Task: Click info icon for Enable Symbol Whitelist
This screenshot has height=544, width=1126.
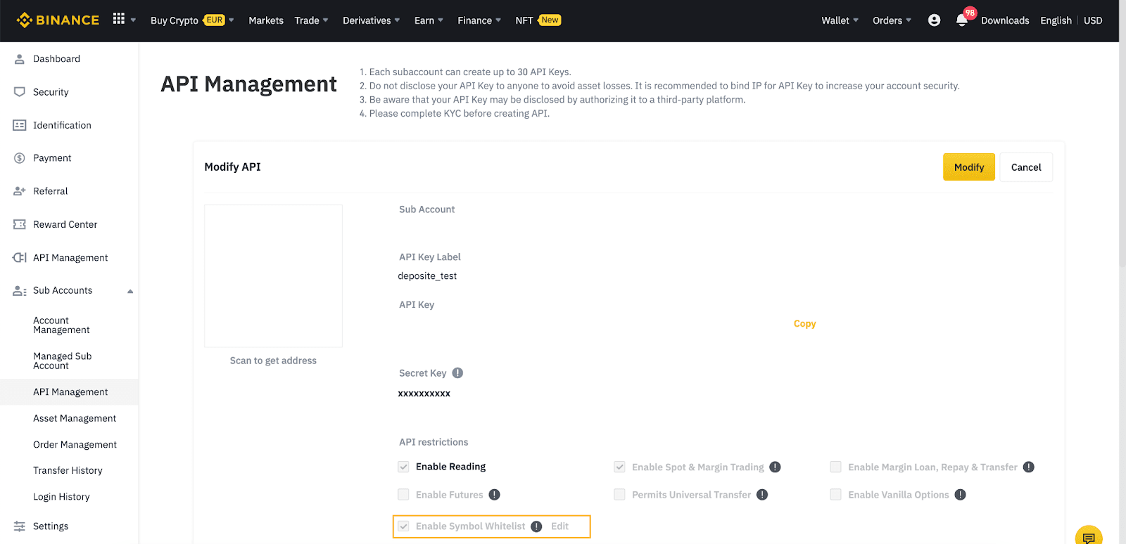Action: tap(536, 526)
